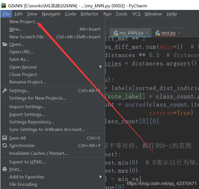This screenshot has width=199, height=189.
Task: Select Print... menu entry
Action: point(52,169)
